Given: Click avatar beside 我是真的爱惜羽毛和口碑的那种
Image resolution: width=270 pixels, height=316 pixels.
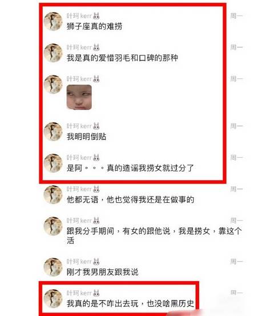Looking at the screenshot, I should [53, 53].
